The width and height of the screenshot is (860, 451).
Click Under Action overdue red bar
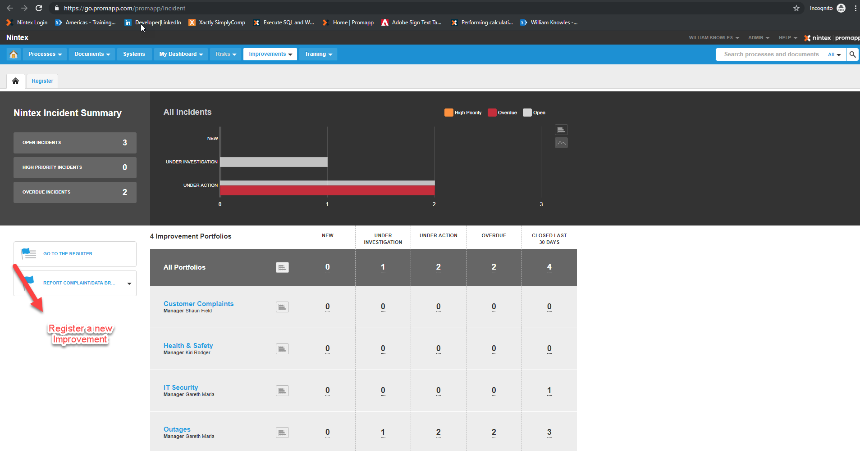click(x=327, y=190)
